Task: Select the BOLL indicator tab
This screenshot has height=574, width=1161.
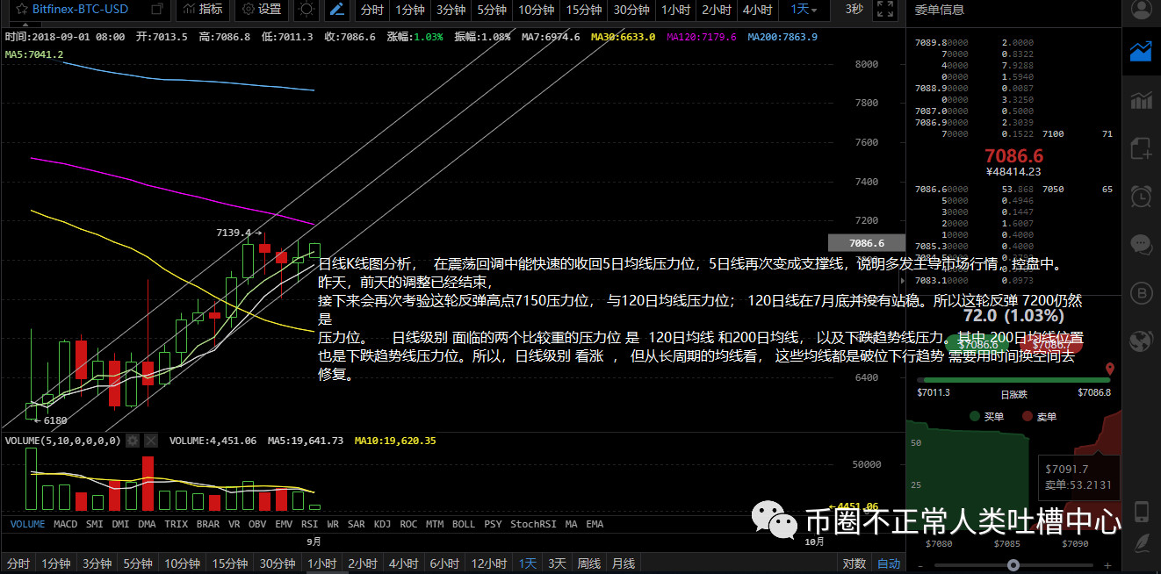Action: pyautogui.click(x=463, y=524)
